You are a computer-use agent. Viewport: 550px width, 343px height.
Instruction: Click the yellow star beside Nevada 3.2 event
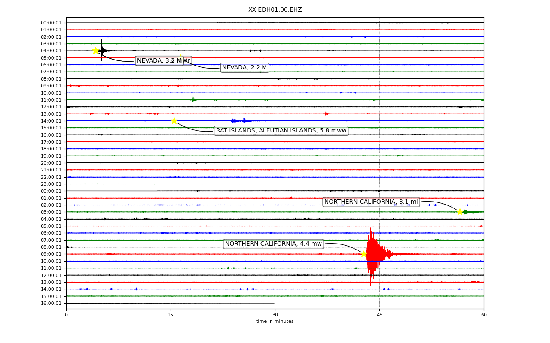click(x=95, y=51)
